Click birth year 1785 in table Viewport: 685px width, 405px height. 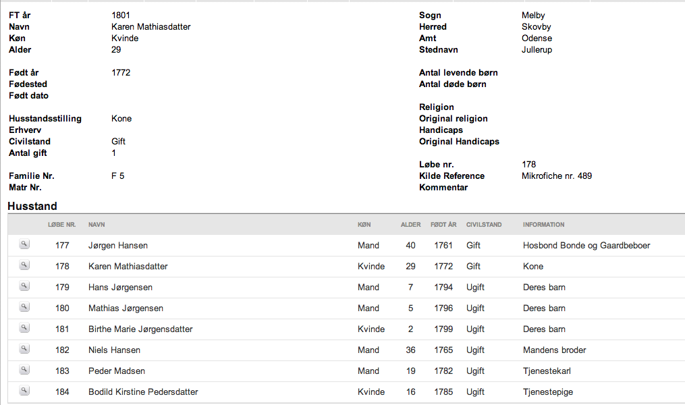[443, 392]
